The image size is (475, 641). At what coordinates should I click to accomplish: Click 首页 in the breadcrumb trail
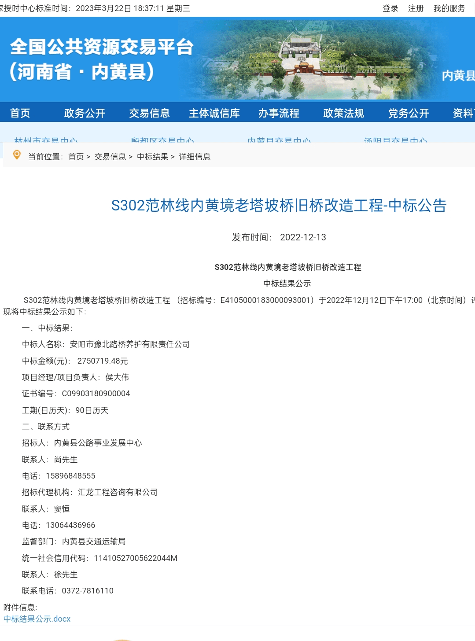[76, 157]
